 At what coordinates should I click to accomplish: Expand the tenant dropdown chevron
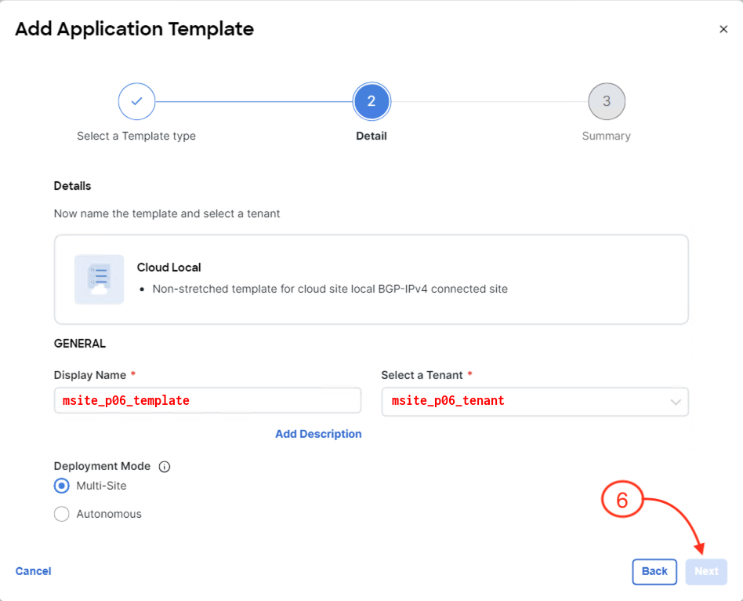[x=676, y=402]
